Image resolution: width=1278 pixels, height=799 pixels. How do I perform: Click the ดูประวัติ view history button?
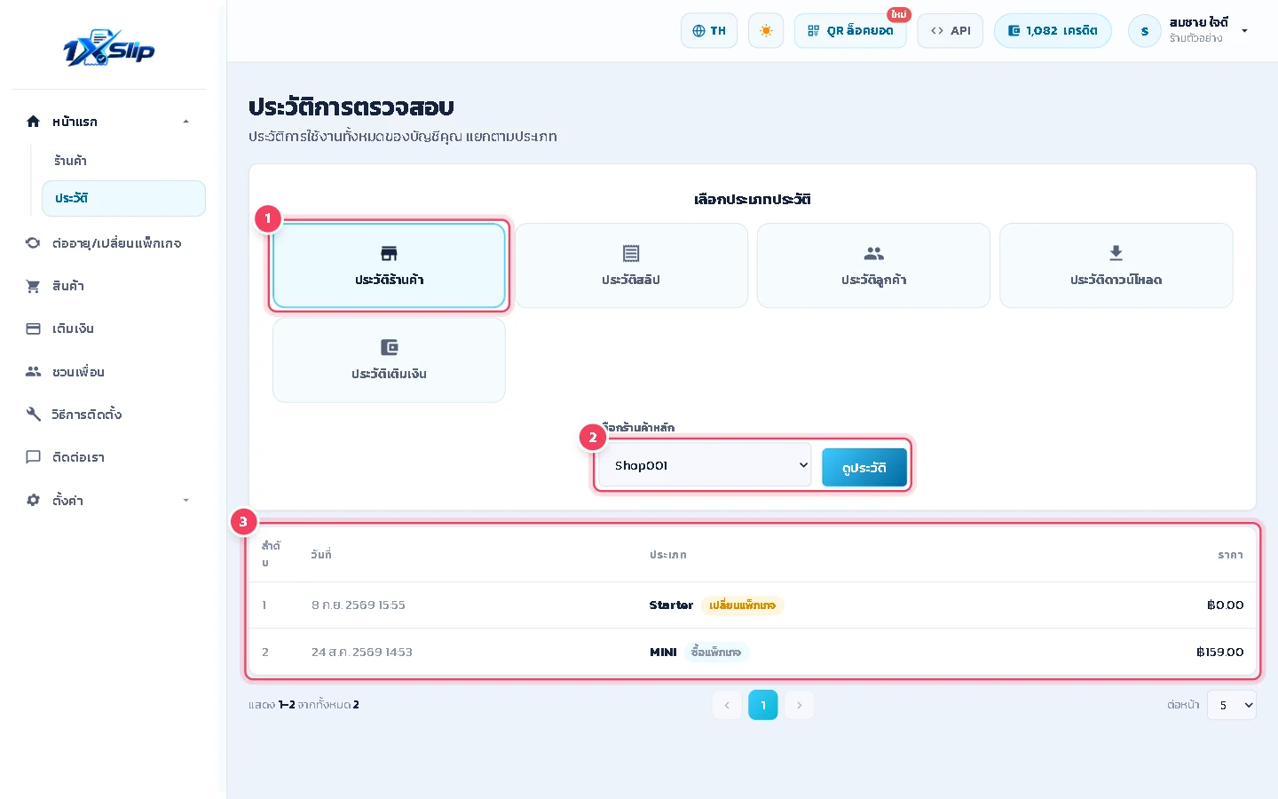(x=864, y=467)
